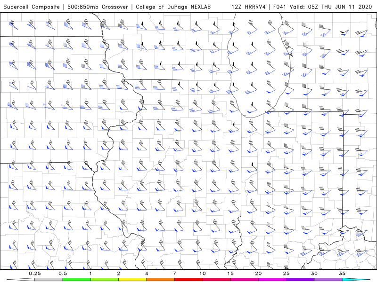Screen dimensions: 377x282
Task: Select the "0.5" legend value
Action: pyautogui.click(x=63, y=274)
